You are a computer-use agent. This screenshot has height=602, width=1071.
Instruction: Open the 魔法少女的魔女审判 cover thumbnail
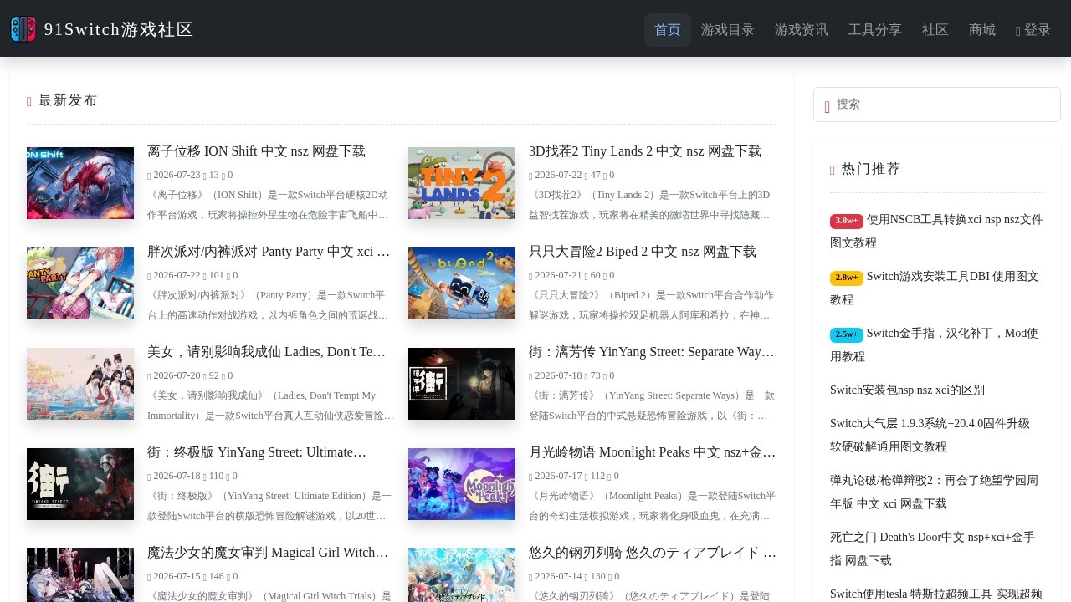(80, 575)
